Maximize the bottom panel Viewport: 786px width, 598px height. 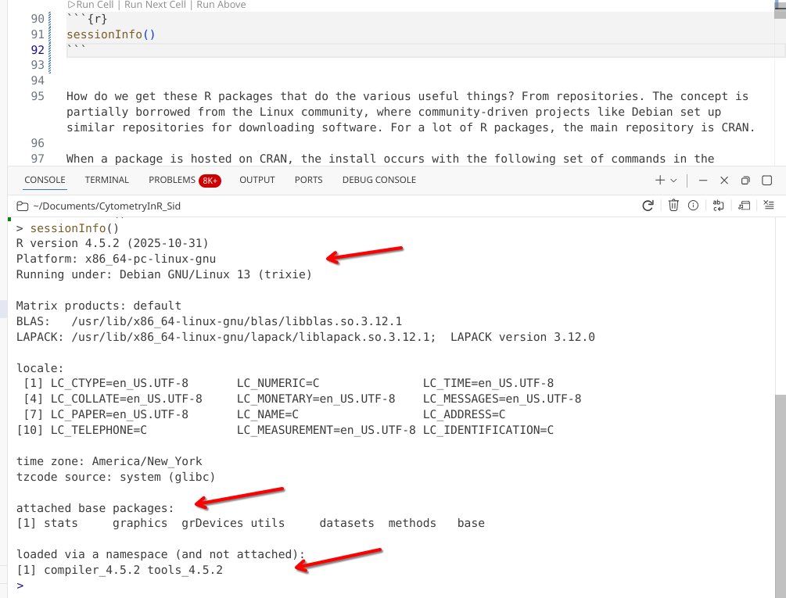tap(767, 180)
